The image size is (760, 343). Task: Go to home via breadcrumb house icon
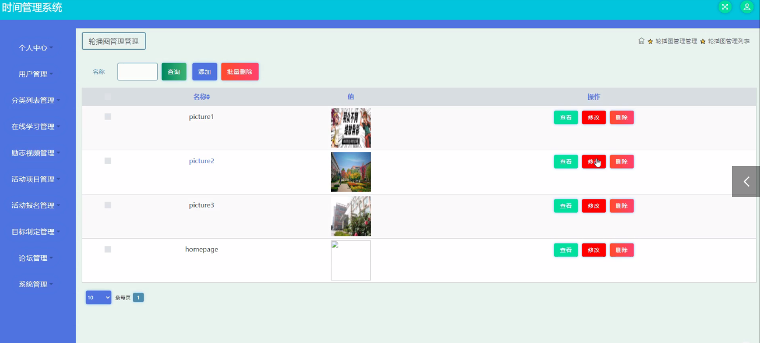coord(641,41)
